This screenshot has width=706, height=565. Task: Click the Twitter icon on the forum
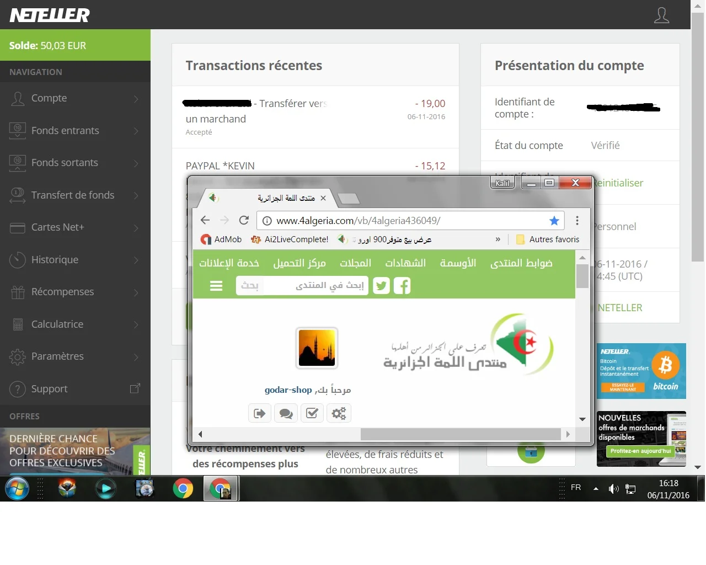coord(381,286)
